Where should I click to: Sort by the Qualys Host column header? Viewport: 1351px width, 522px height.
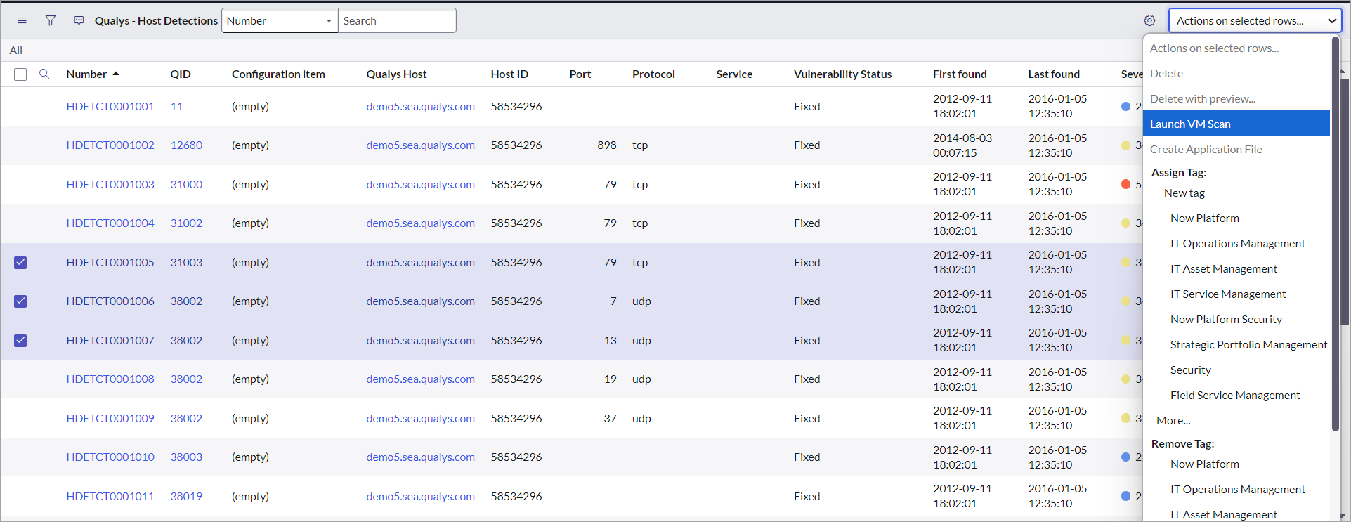tap(396, 74)
